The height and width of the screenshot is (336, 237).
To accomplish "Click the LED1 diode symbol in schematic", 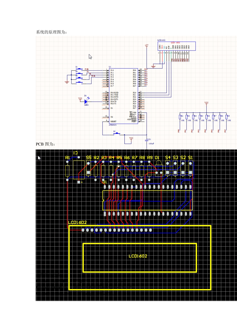I will pos(86,101).
